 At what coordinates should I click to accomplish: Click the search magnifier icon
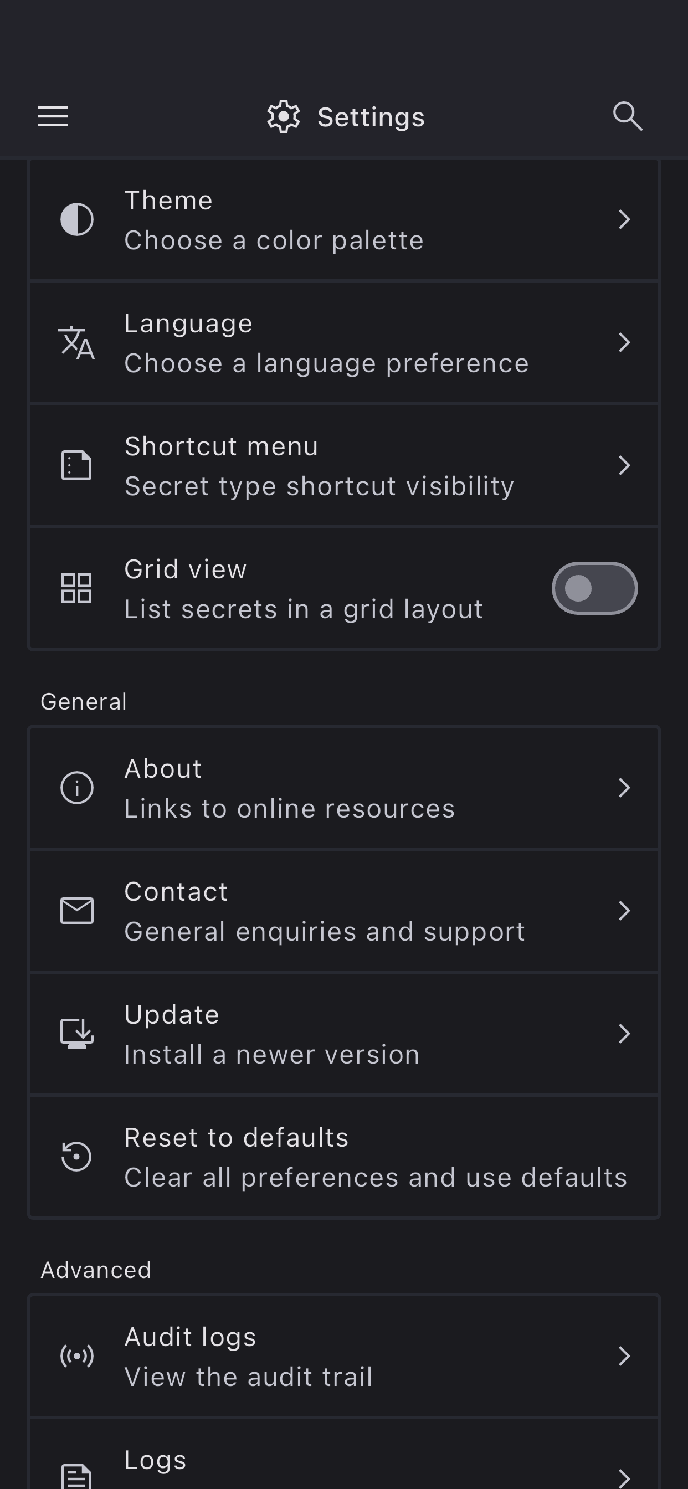[627, 116]
